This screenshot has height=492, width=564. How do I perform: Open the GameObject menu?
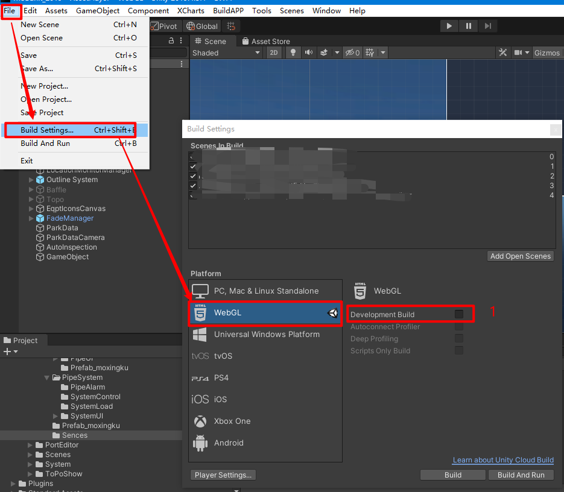[x=98, y=11]
